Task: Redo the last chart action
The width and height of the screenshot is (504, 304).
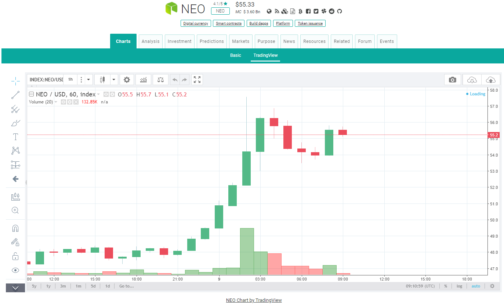Action: pos(184,80)
